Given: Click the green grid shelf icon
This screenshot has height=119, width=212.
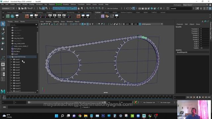Looking at the screenshot, I should [x=8, y=16].
